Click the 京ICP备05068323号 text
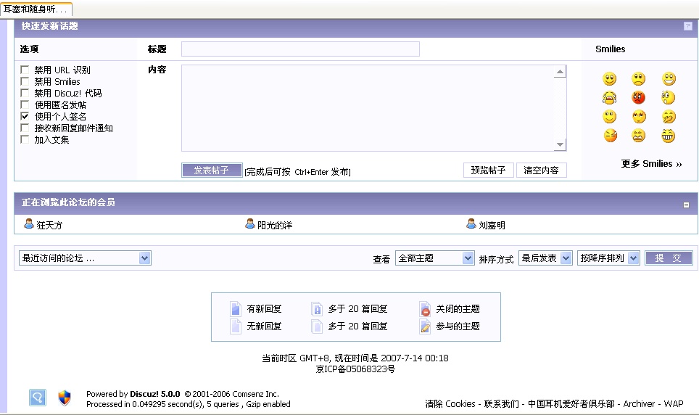Viewport: 699px width, 415px height. [355, 369]
